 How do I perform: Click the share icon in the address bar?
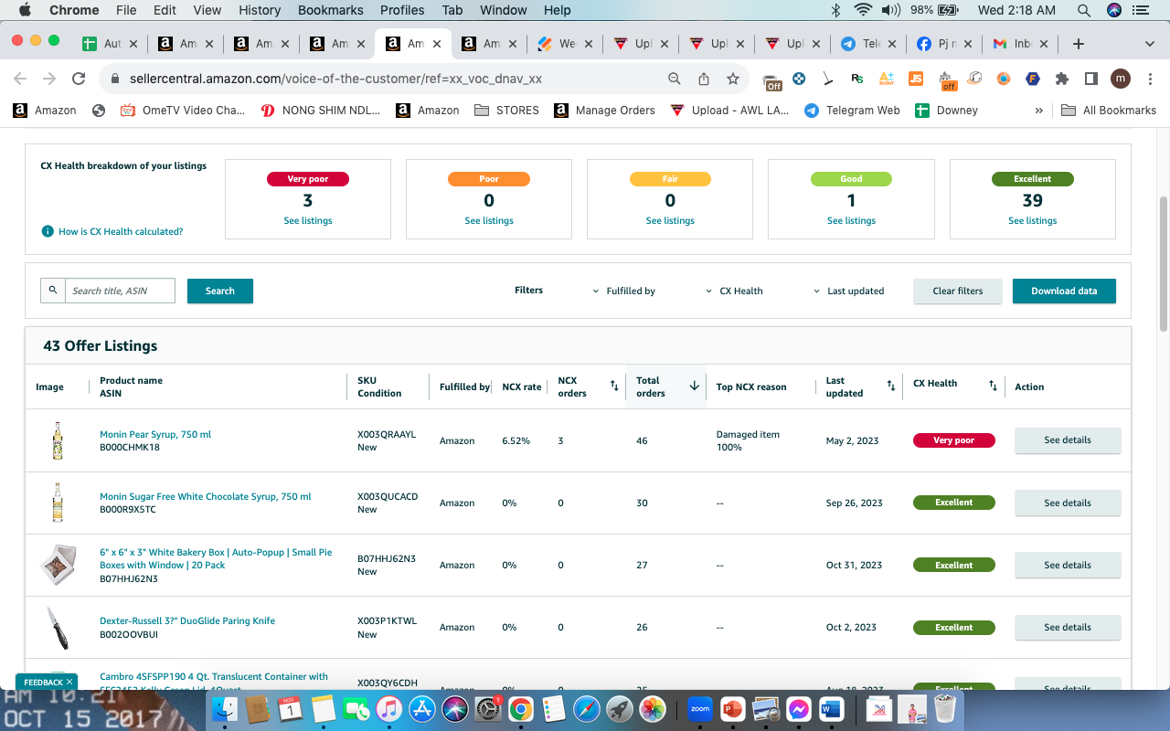704,79
